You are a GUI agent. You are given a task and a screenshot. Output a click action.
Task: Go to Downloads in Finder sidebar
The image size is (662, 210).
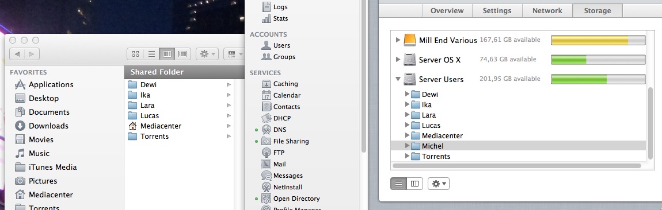coord(41,126)
